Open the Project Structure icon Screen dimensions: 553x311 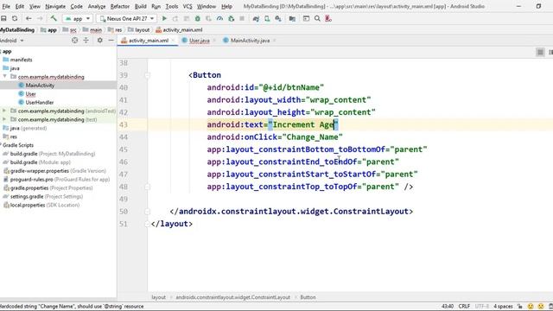[292, 18]
